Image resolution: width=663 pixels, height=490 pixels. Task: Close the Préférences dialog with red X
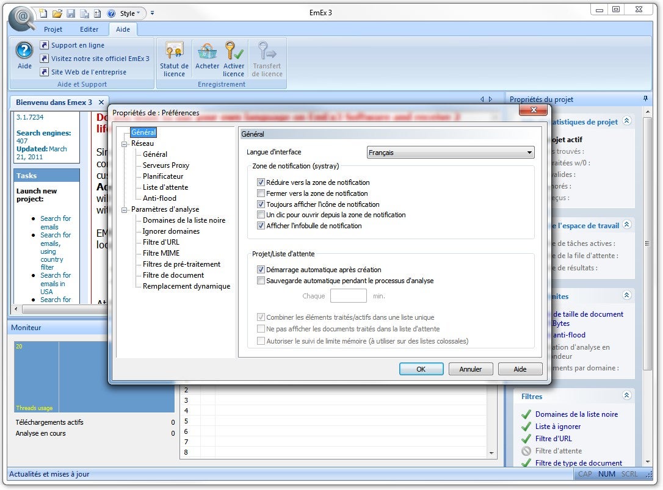[533, 110]
